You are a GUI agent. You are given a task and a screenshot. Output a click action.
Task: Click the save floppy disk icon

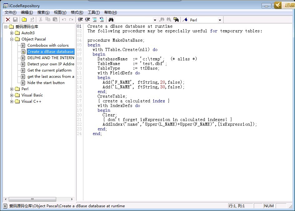(x=15, y=20)
